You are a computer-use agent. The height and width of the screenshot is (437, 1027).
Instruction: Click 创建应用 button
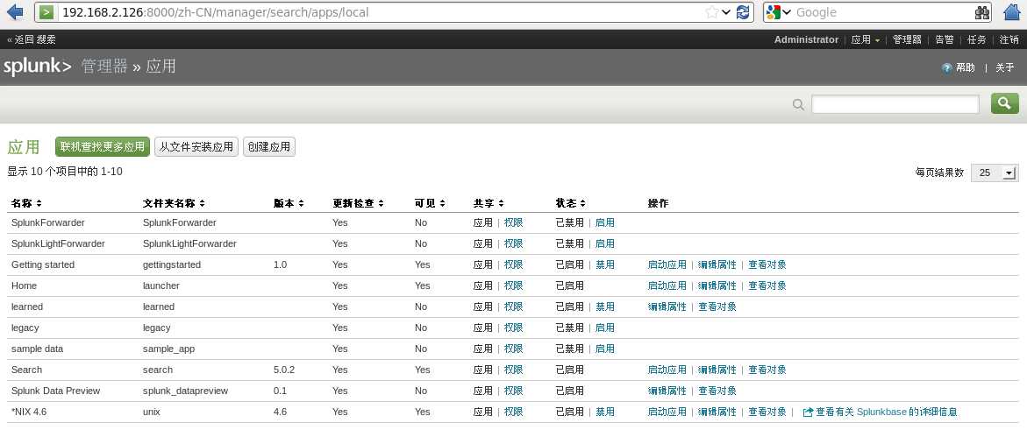pyautogui.click(x=269, y=146)
